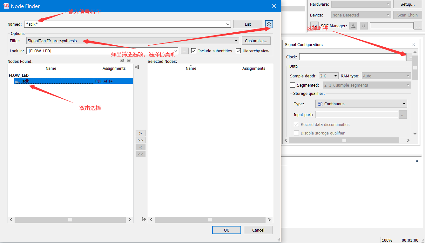Click the arrow-from-bar icon below the node lists
Image resolution: width=425 pixels, height=243 pixels.
click(x=144, y=219)
